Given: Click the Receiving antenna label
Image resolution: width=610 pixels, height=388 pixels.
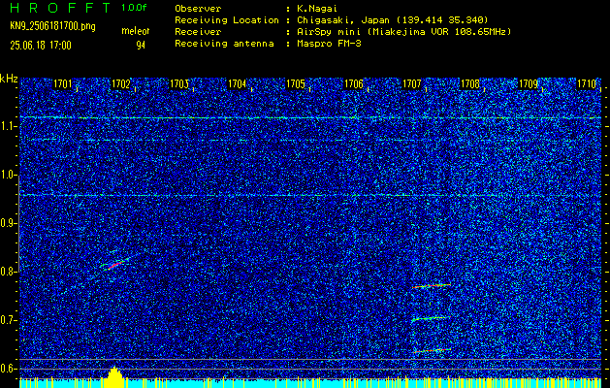Looking at the screenshot, I should (x=224, y=44).
